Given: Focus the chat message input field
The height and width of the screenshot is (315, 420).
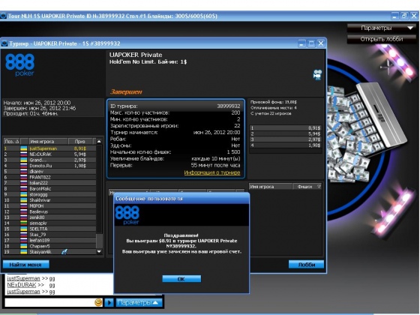Looking at the screenshot, I should tap(49, 303).
